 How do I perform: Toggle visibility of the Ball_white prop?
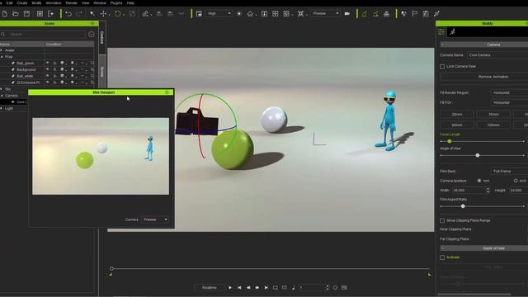click(x=48, y=76)
